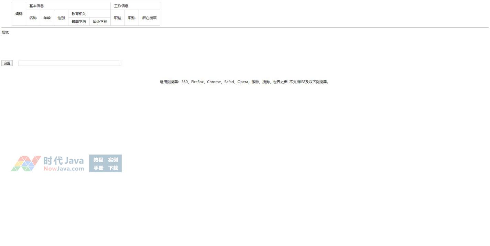
Task: Open 实例 in the NowJava watermark
Action: [113, 160]
